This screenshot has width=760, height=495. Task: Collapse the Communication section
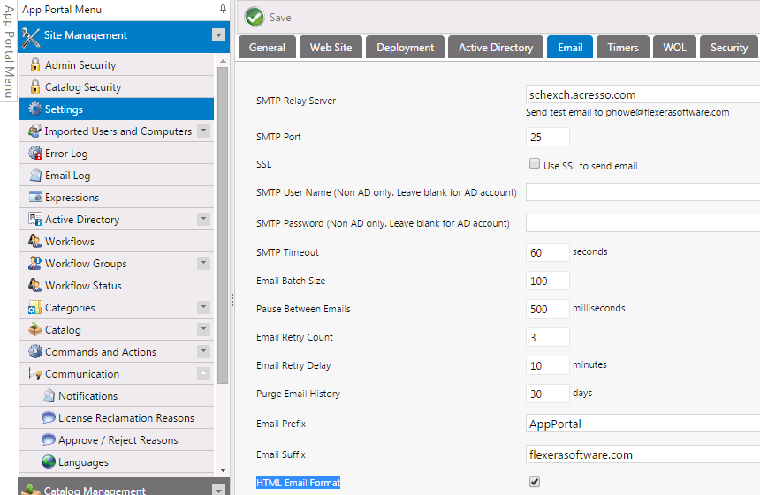203,374
